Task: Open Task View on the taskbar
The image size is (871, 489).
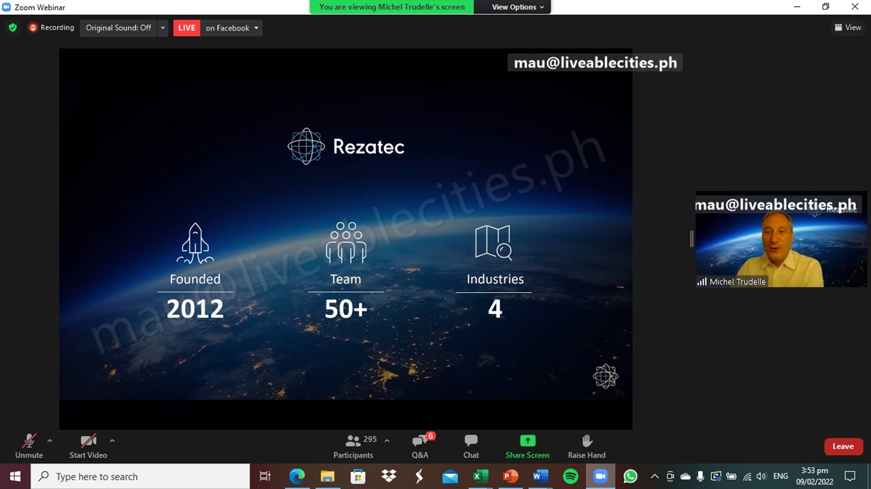Action: pos(265,476)
